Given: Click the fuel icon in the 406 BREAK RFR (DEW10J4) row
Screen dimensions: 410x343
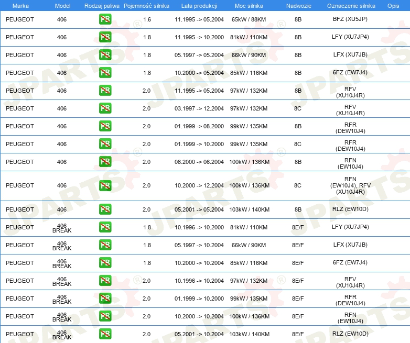Looking at the screenshot, I should click(105, 298).
